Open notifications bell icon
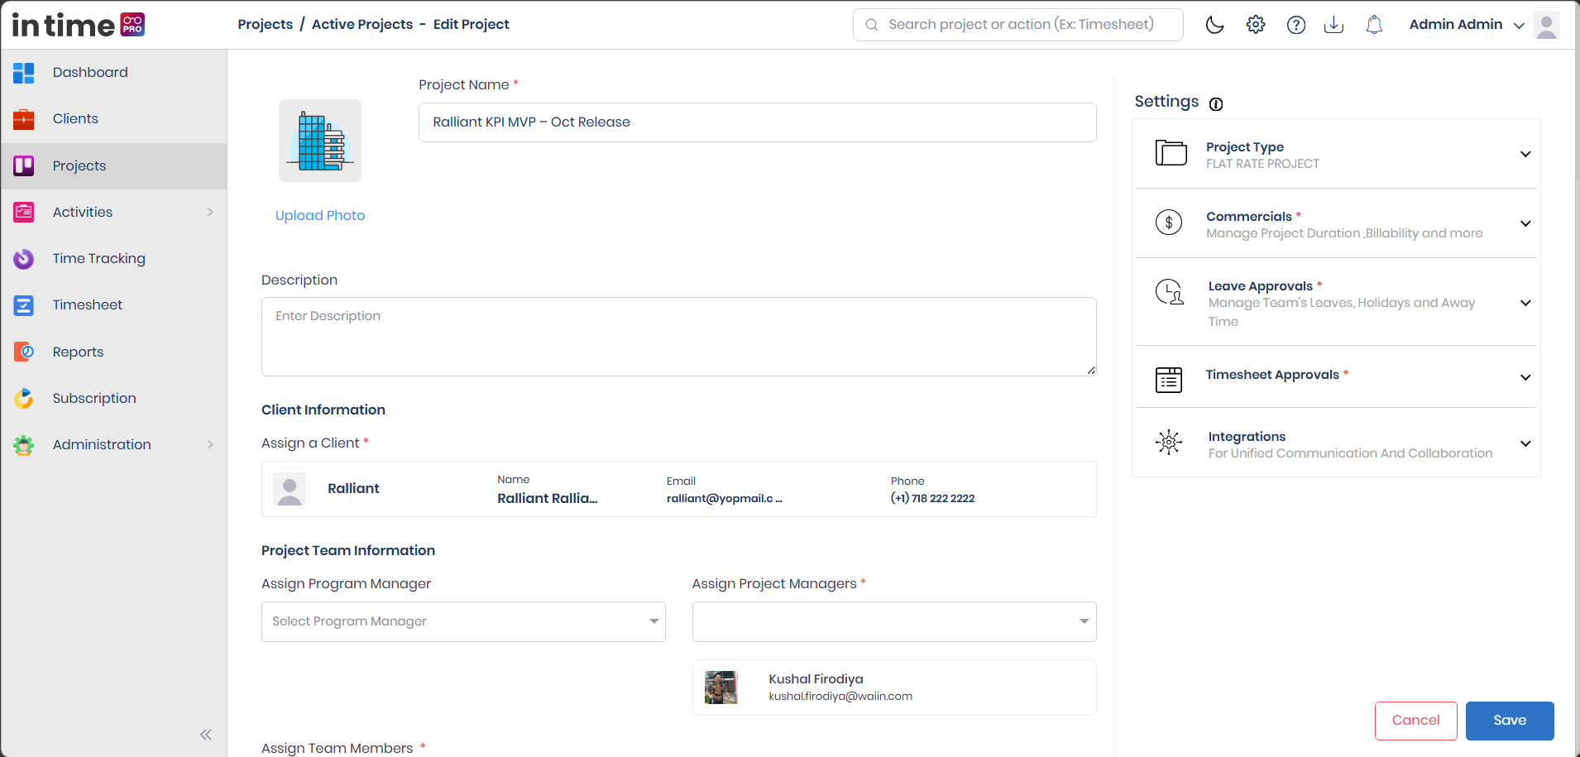1580x757 pixels. click(1374, 25)
